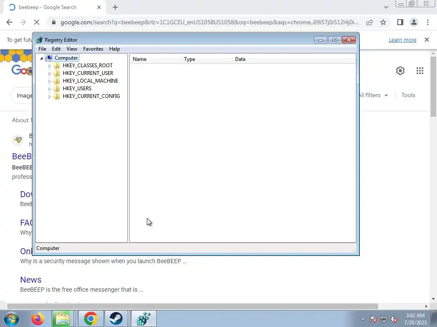Screen dimensions: 437x327
Task: Click the Name column header
Action: tap(155, 59)
